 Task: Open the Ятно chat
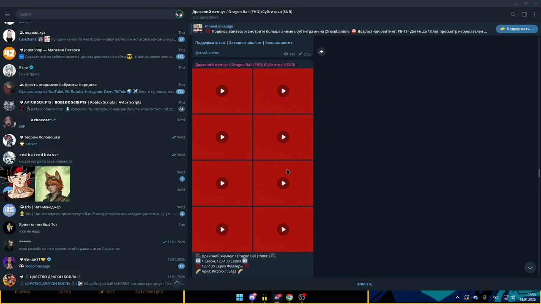[x=94, y=71]
